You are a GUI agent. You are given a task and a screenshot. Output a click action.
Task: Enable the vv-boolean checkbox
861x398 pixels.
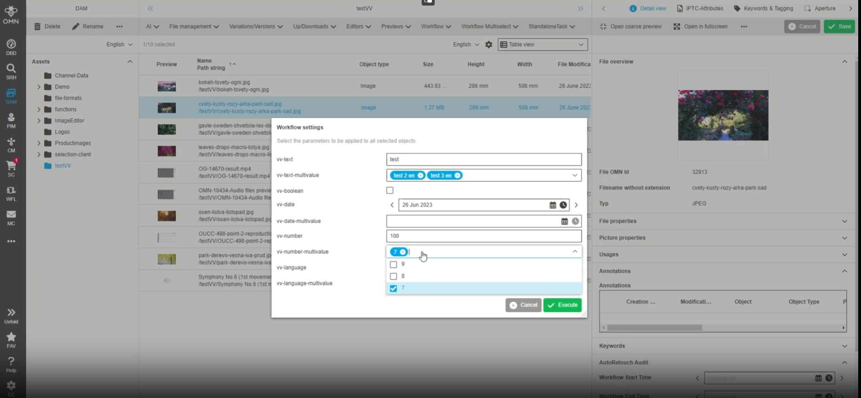(x=390, y=190)
